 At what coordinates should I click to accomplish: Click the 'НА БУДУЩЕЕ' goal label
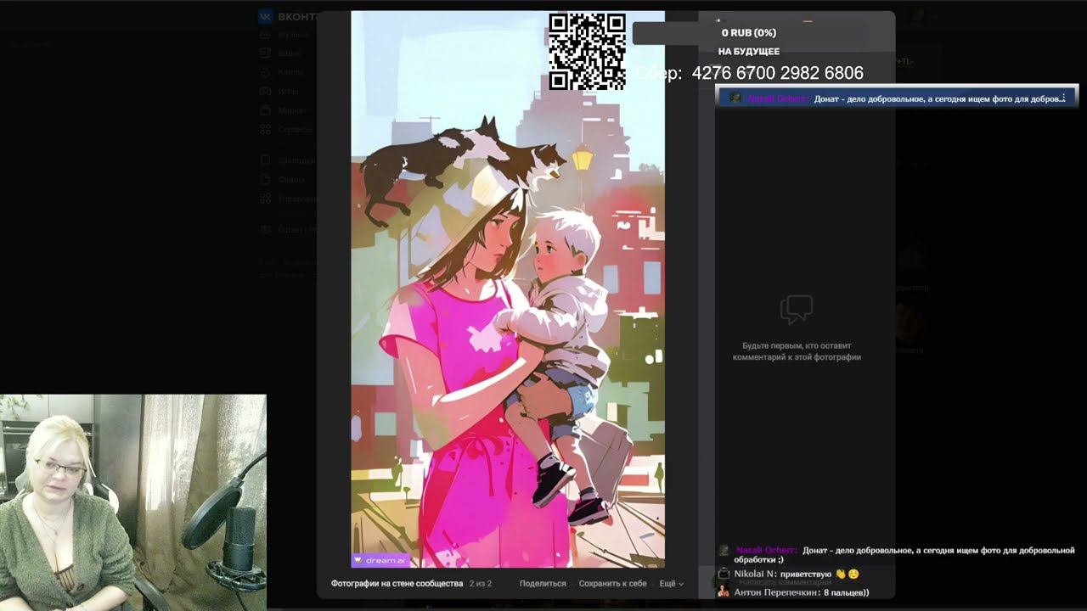(749, 52)
